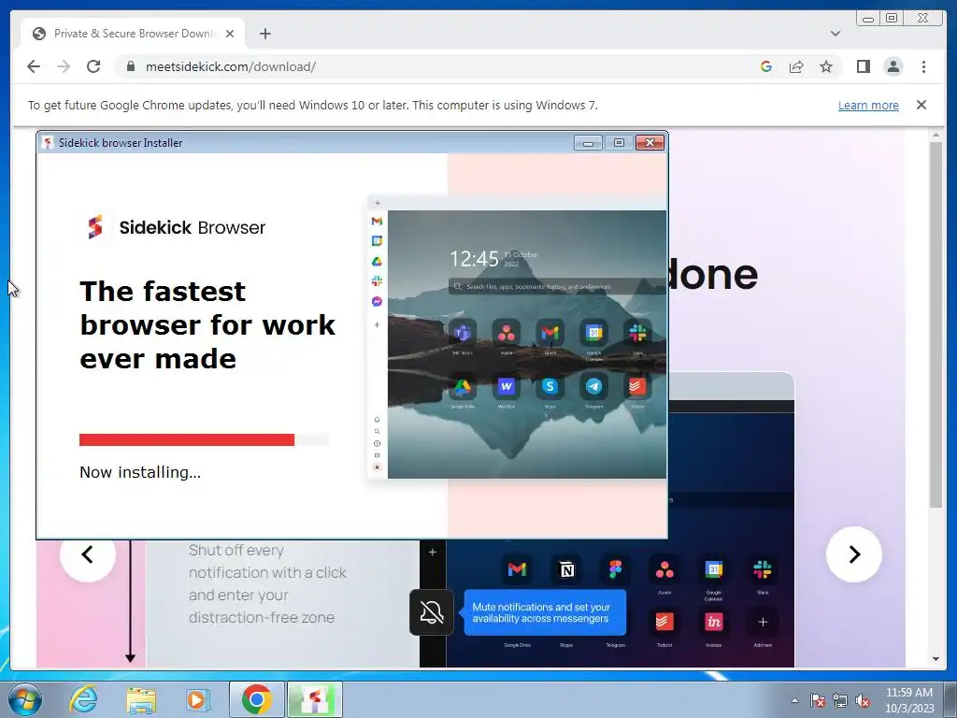Image resolution: width=957 pixels, height=718 pixels.
Task: Open the Learn more link
Action: 868,105
